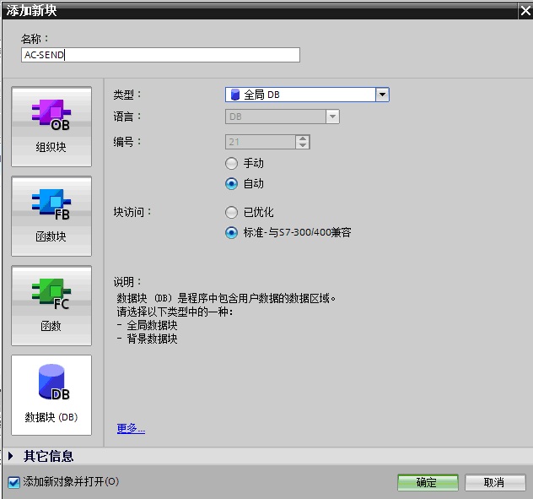Select the 自动 automatic numbering radio button
533x499 pixels.
point(231,184)
